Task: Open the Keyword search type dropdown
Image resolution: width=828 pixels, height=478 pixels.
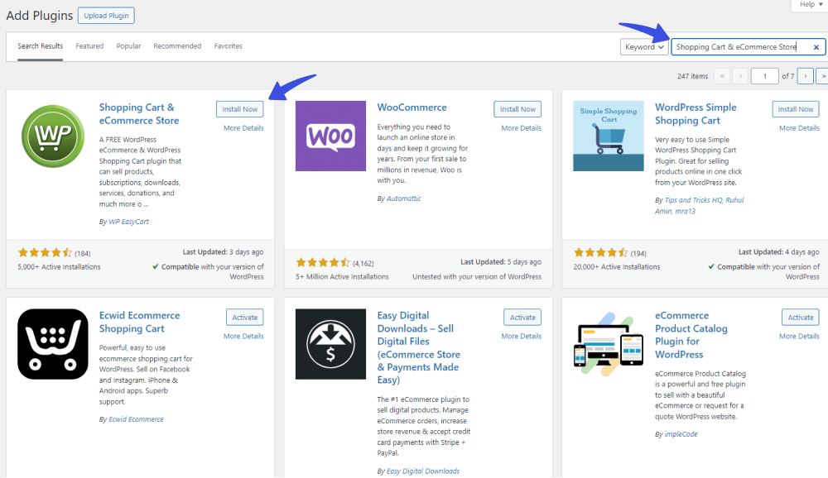Action: pos(644,47)
